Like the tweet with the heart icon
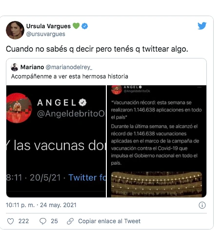221x231 pixels. [11, 221]
